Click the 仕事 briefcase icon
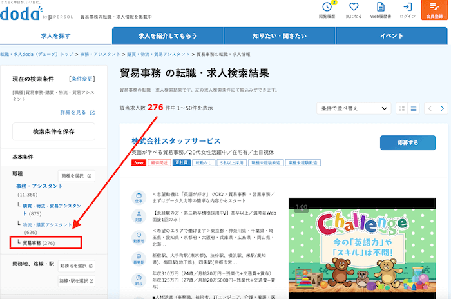 tap(139, 198)
